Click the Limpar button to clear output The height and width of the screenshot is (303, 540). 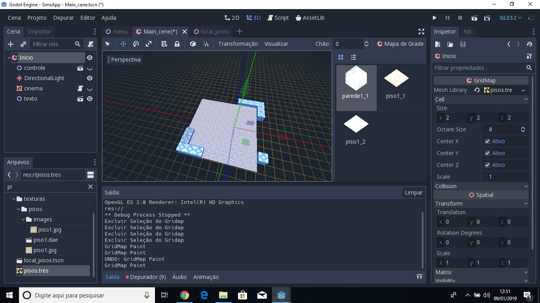click(x=413, y=193)
